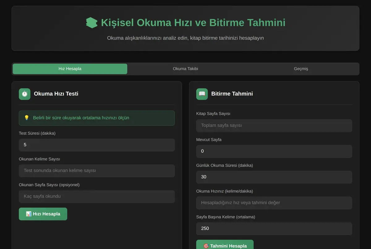Focus the Sayfa Başına Kelime field
371x249 pixels.
click(274, 229)
